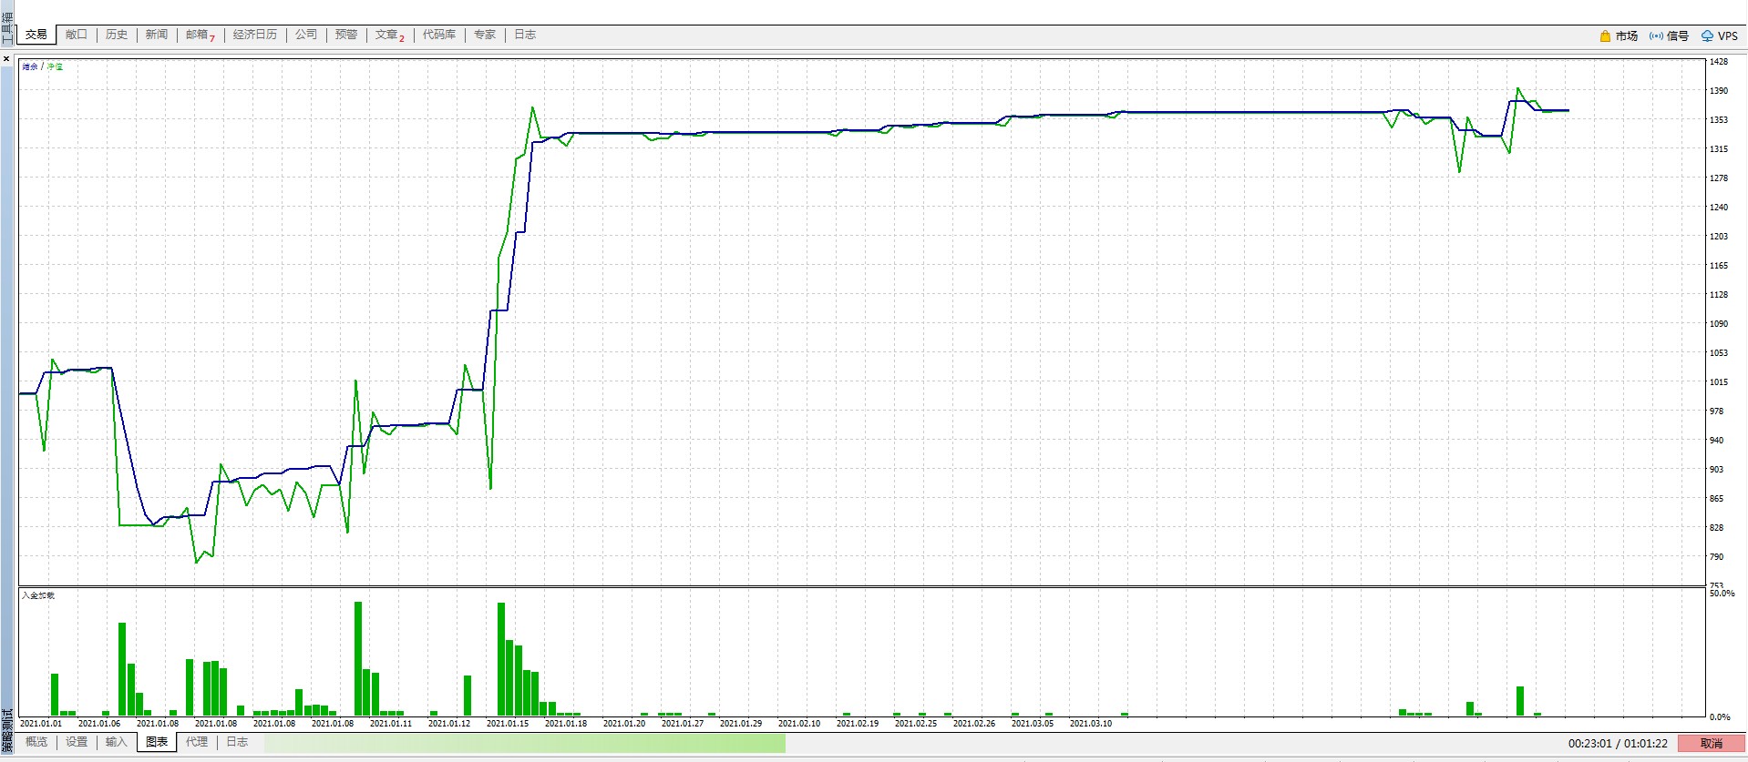Click the 50.0% deposit load axis label
1748x762 pixels.
1722,594
